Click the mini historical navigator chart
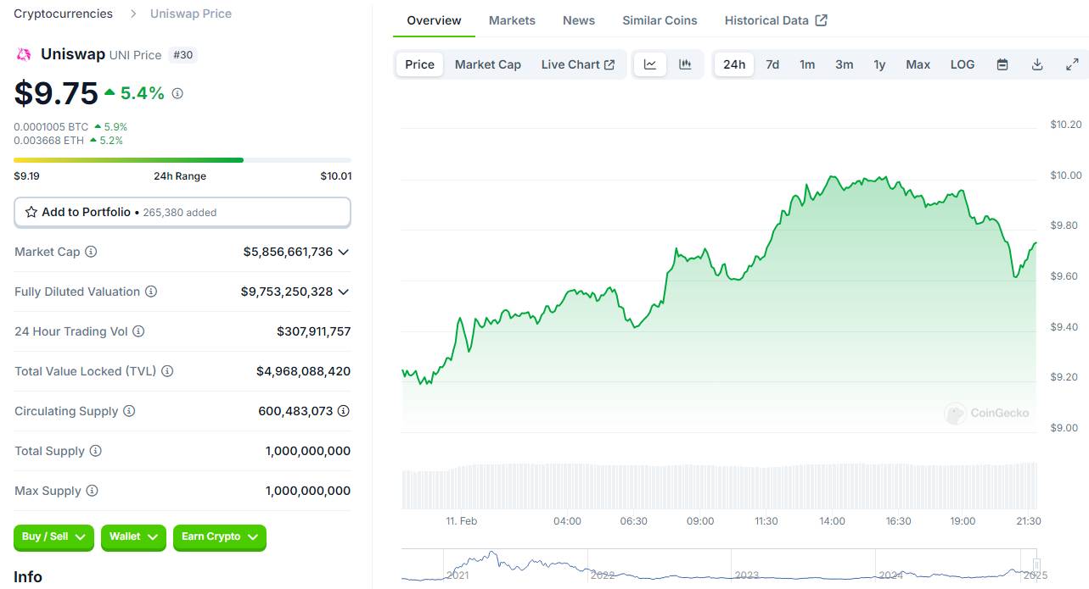Image resolution: width=1089 pixels, height=589 pixels. [x=720, y=565]
